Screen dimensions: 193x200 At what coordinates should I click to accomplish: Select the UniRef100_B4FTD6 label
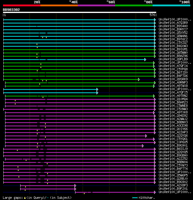click(x=173, y=76)
